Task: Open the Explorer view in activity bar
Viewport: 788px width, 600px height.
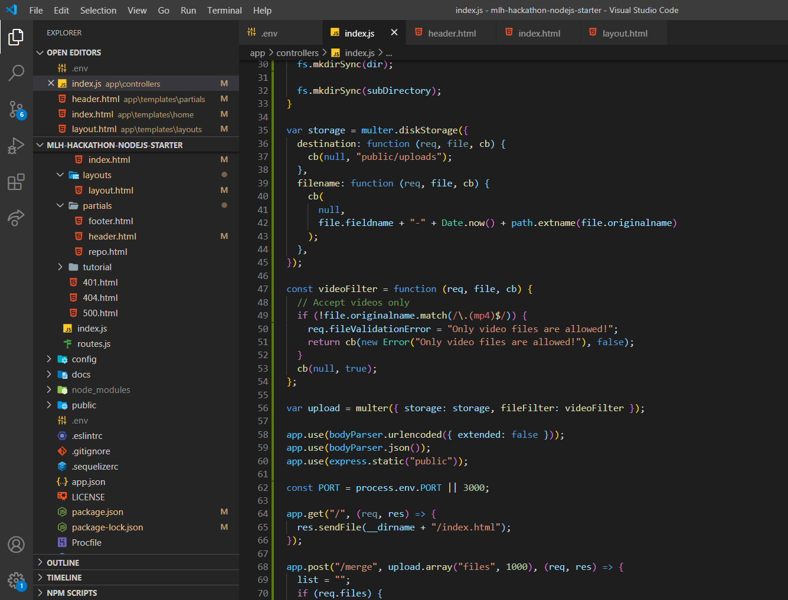Action: tap(16, 37)
